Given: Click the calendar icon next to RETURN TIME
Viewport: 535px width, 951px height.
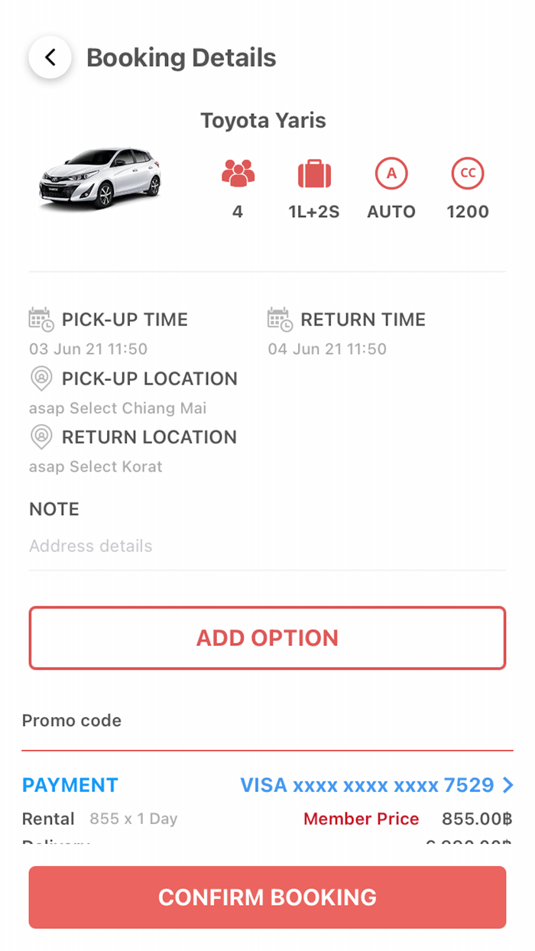Looking at the screenshot, I should tap(280, 319).
